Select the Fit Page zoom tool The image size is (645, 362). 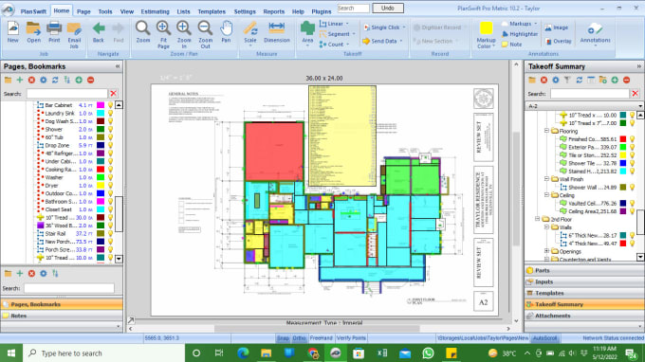click(163, 34)
